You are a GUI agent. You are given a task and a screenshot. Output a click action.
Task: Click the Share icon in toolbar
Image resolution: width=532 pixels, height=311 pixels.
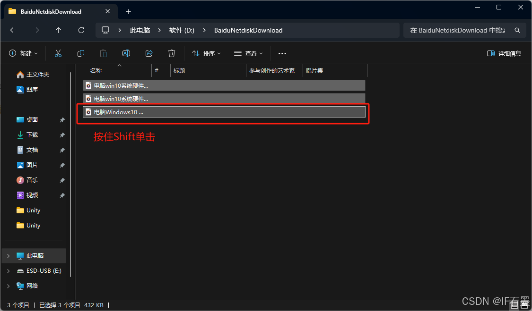tap(149, 53)
